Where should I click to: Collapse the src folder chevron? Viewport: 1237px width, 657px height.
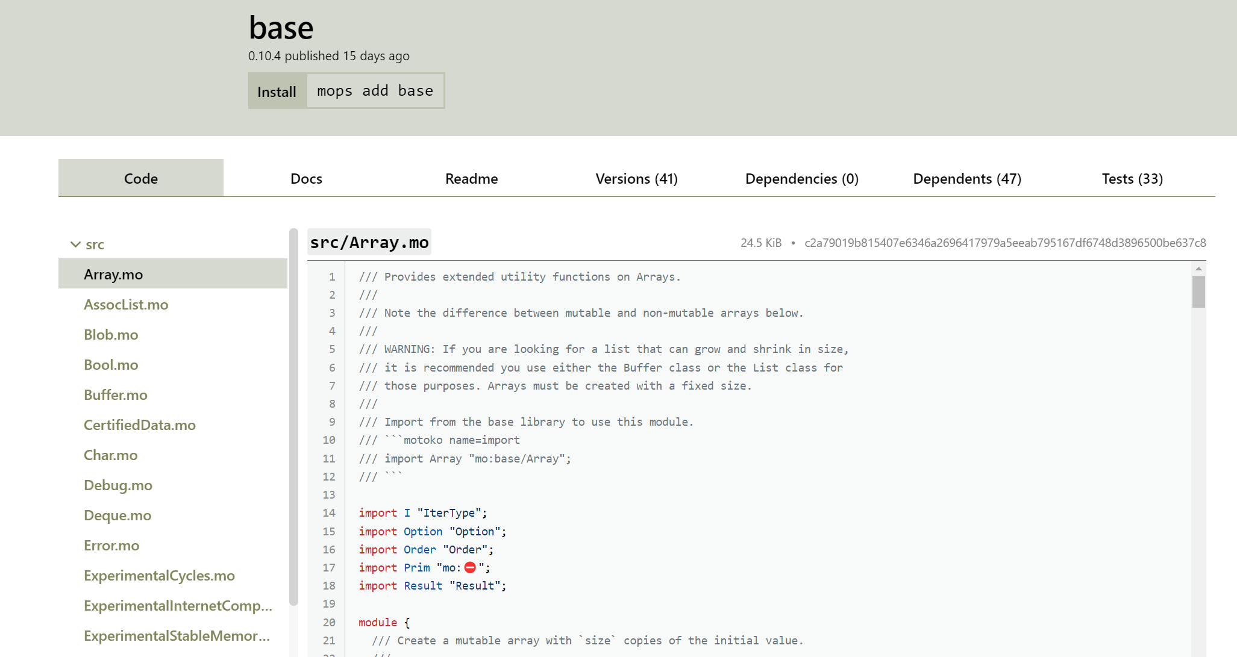pyautogui.click(x=75, y=244)
